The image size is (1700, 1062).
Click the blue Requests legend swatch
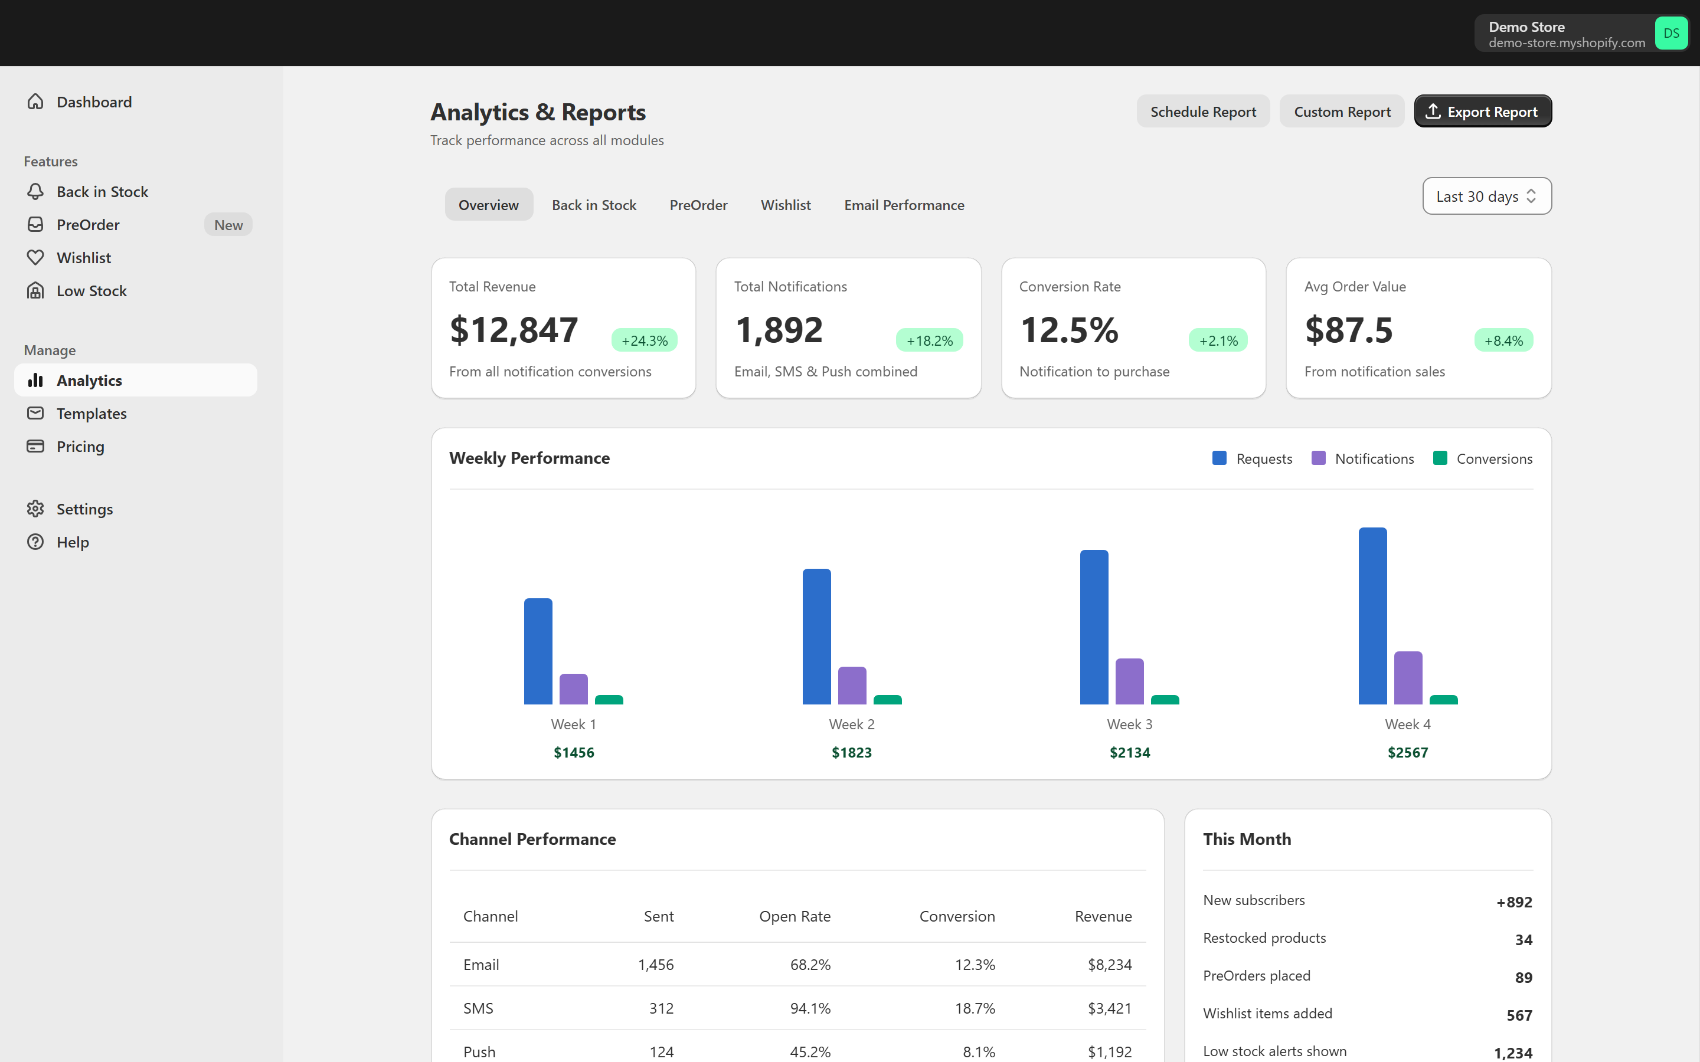click(1220, 458)
